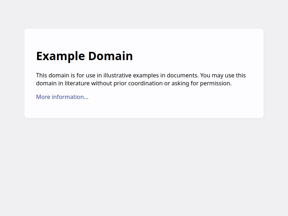Open the More information link
Viewport: 288px width, 216px height.
tap(62, 97)
